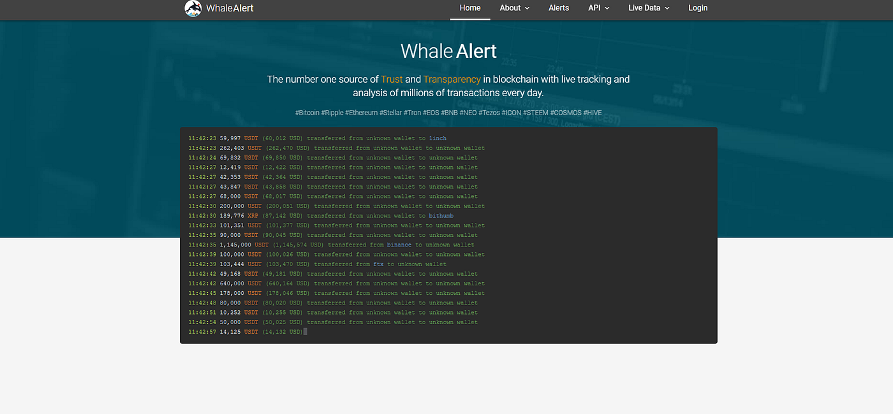Select the #Bitcoin hashtag

[307, 113]
